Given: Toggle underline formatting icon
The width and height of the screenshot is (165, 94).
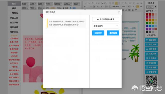Looking at the screenshot, I should click(x=91, y=6).
